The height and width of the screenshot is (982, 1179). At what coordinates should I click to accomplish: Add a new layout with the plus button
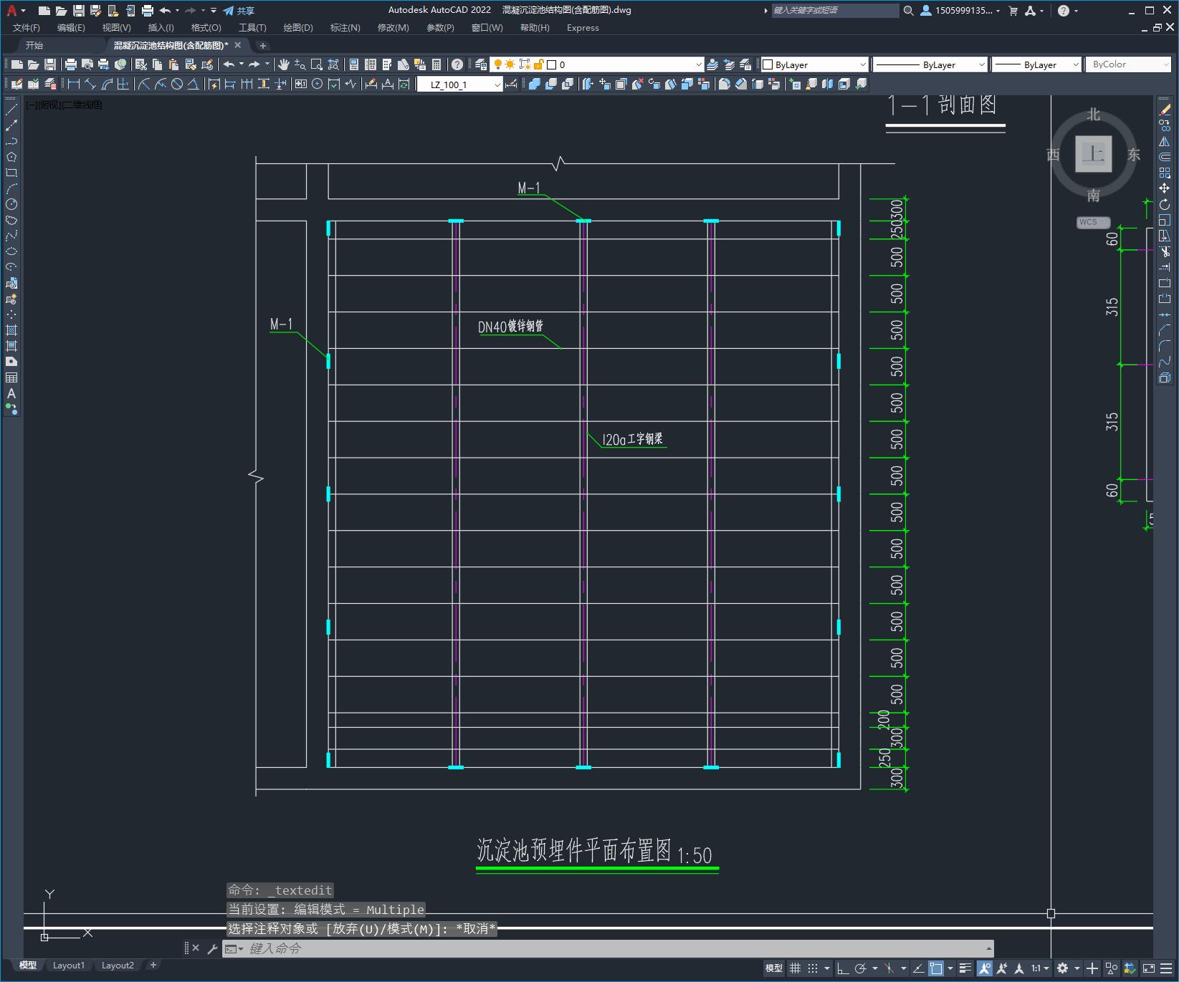[153, 966]
